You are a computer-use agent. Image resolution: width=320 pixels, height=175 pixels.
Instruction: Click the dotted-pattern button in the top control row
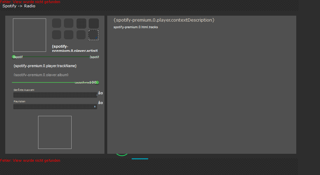[81, 23]
